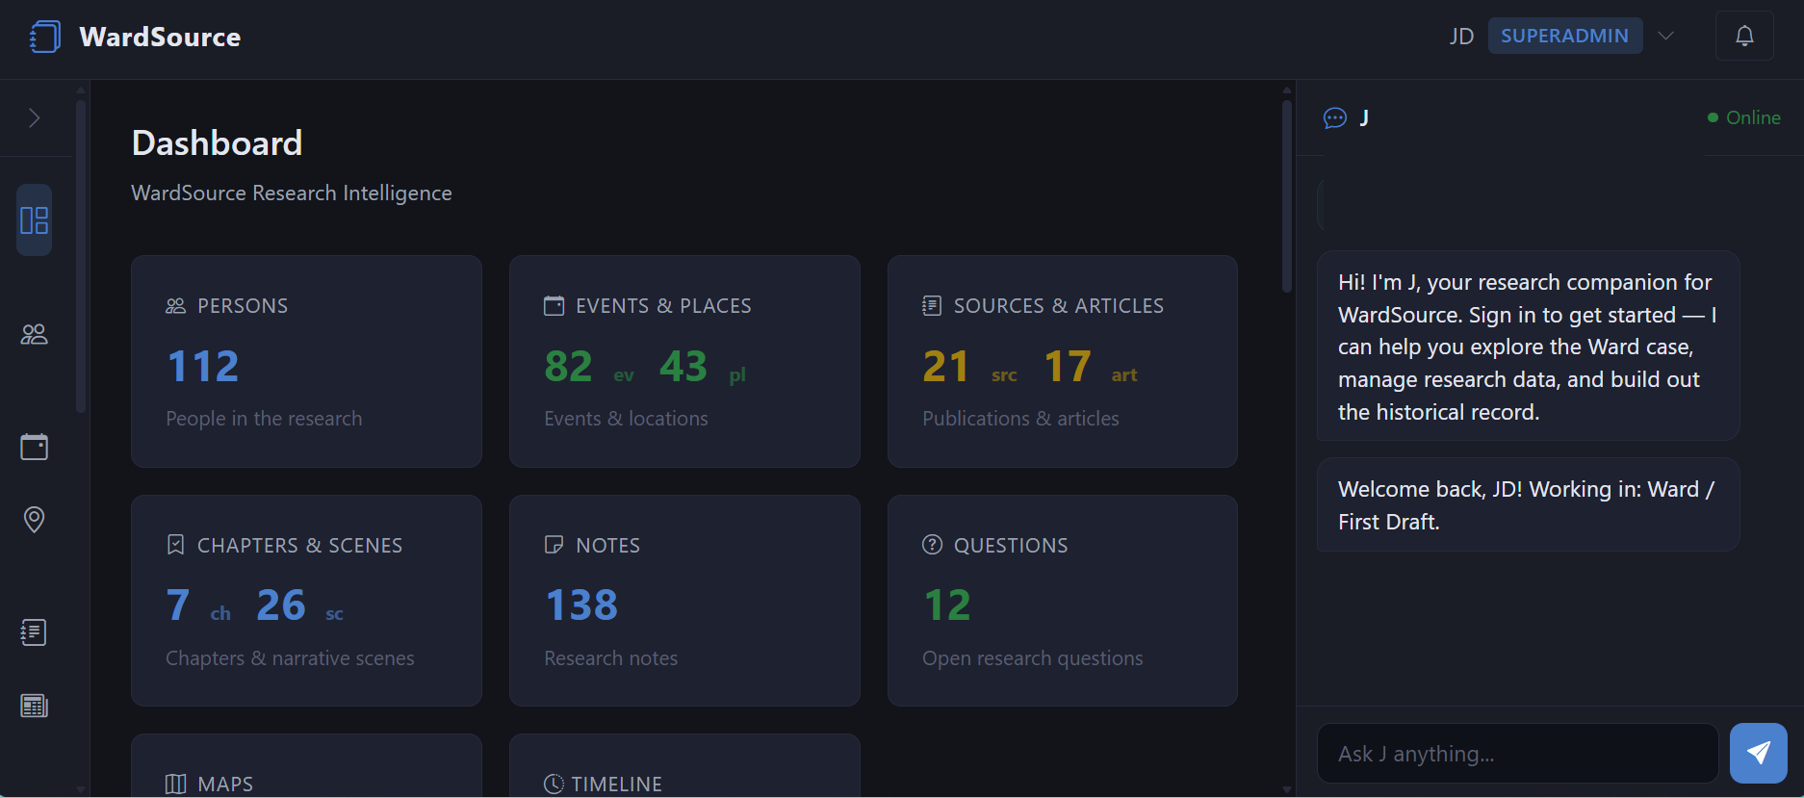Open the Sources document icon in the sidebar
The height and width of the screenshot is (798, 1804).
point(35,632)
